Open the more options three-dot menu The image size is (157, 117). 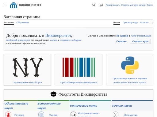(152, 22)
